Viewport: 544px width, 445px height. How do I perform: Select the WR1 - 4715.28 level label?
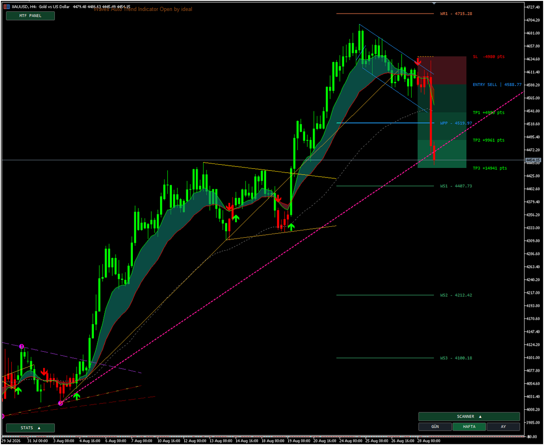456,14
